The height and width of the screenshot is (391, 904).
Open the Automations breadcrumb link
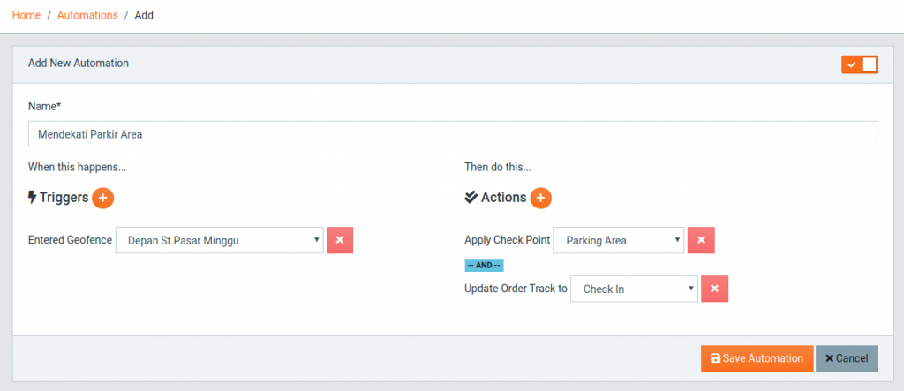(x=87, y=15)
